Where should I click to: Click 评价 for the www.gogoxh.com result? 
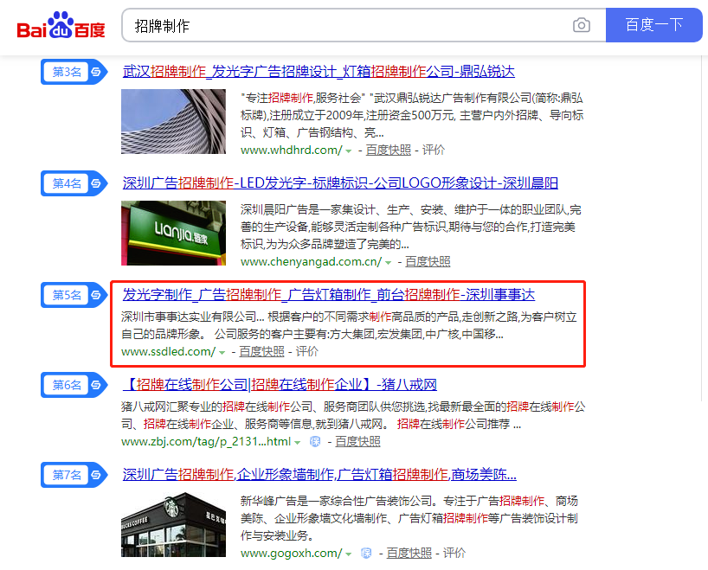coord(454,553)
